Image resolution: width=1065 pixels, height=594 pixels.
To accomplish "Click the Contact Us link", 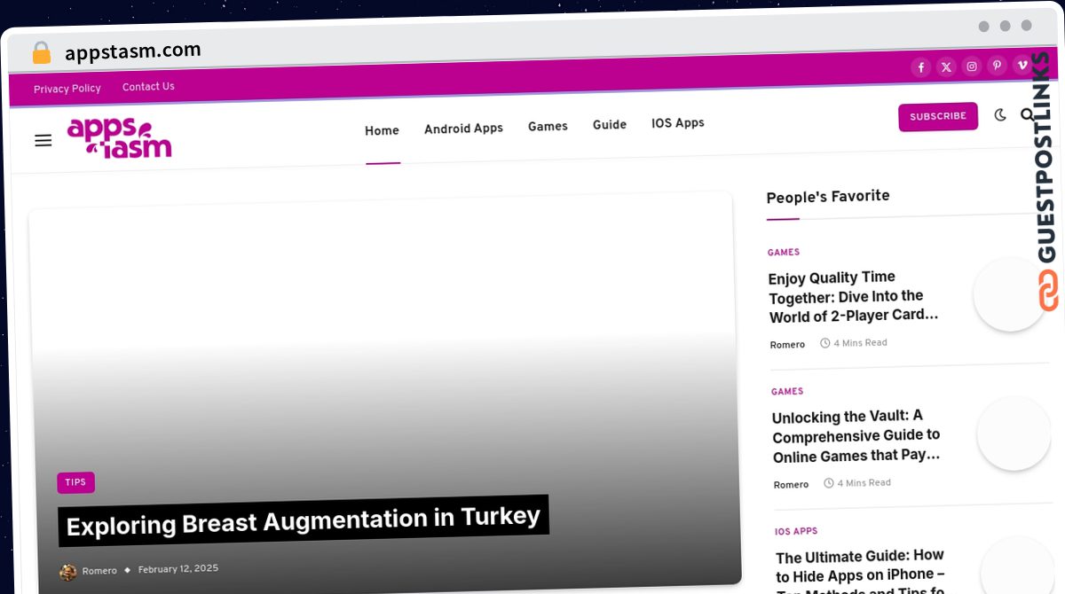I will [x=148, y=87].
